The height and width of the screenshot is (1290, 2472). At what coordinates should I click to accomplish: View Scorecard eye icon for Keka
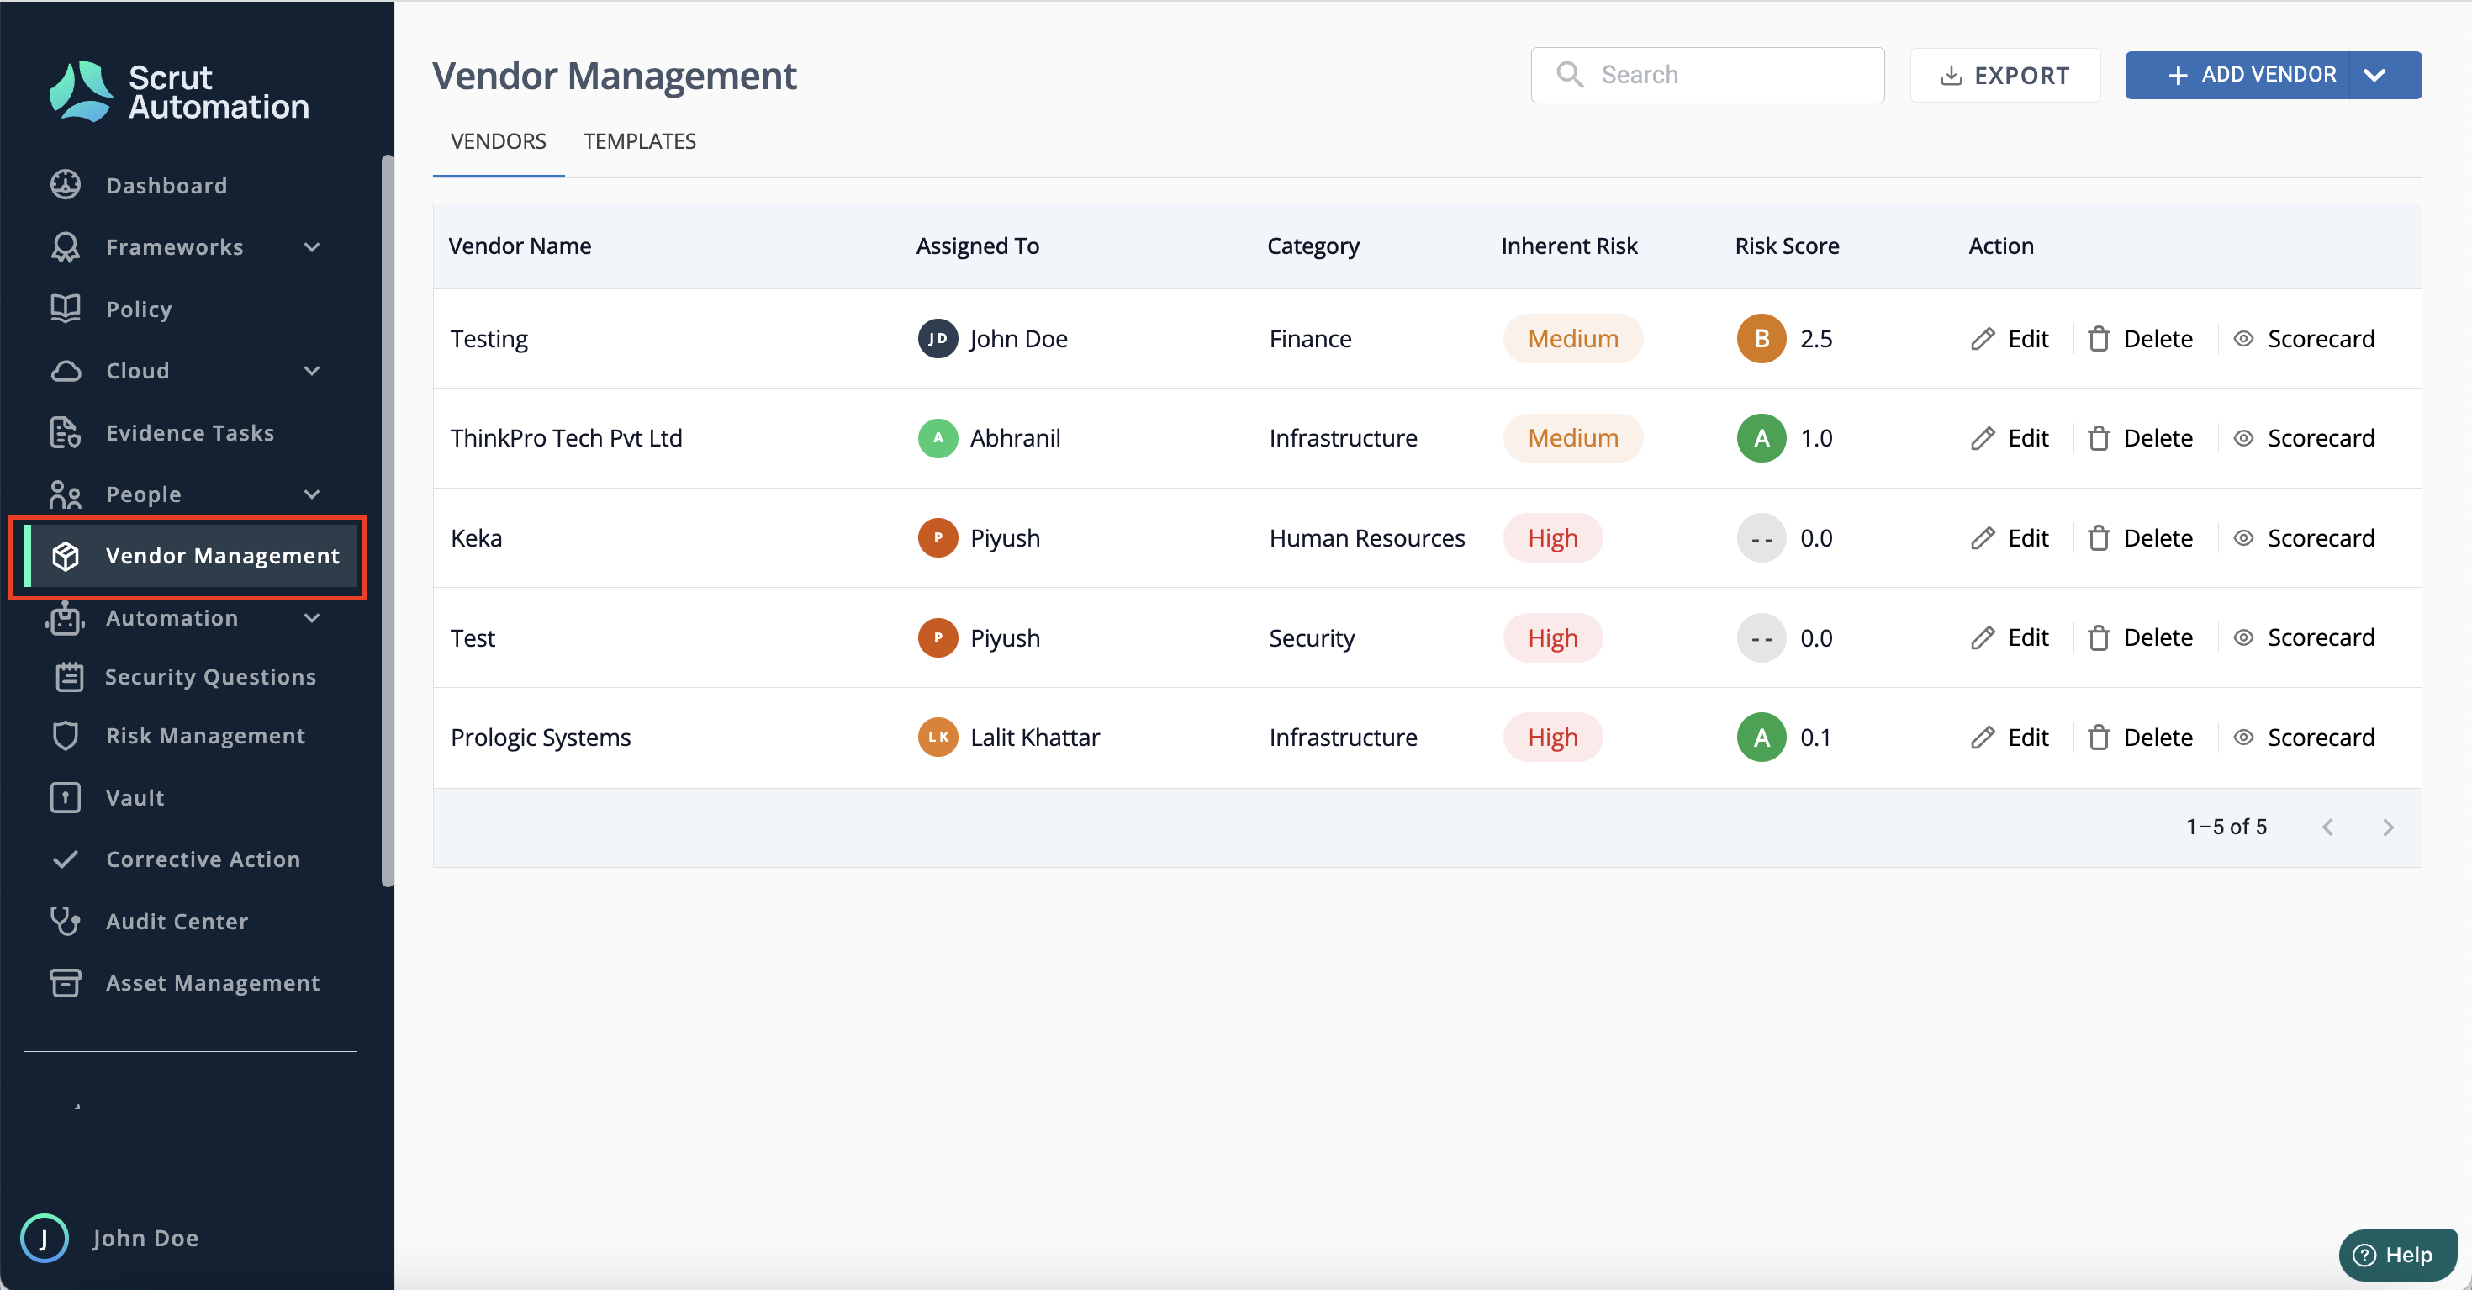coord(2243,538)
